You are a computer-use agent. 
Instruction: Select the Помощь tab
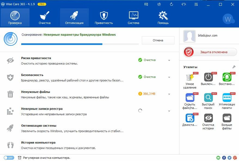pos(163,17)
